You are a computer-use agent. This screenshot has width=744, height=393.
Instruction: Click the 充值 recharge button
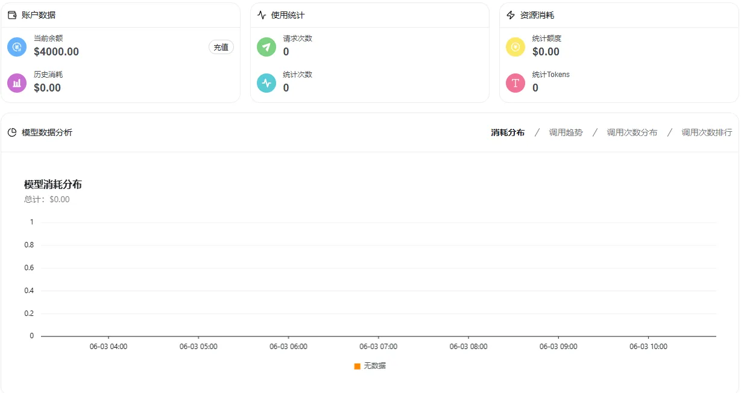221,47
